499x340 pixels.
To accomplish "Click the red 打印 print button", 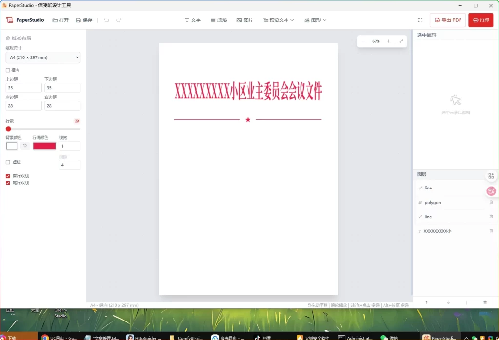I will [480, 20].
